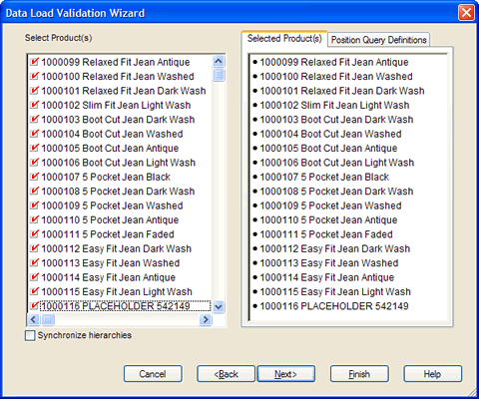
Task: Uncheck 1000108 5 Pocket Jean Dark Wash checkbox
Action: (x=34, y=191)
